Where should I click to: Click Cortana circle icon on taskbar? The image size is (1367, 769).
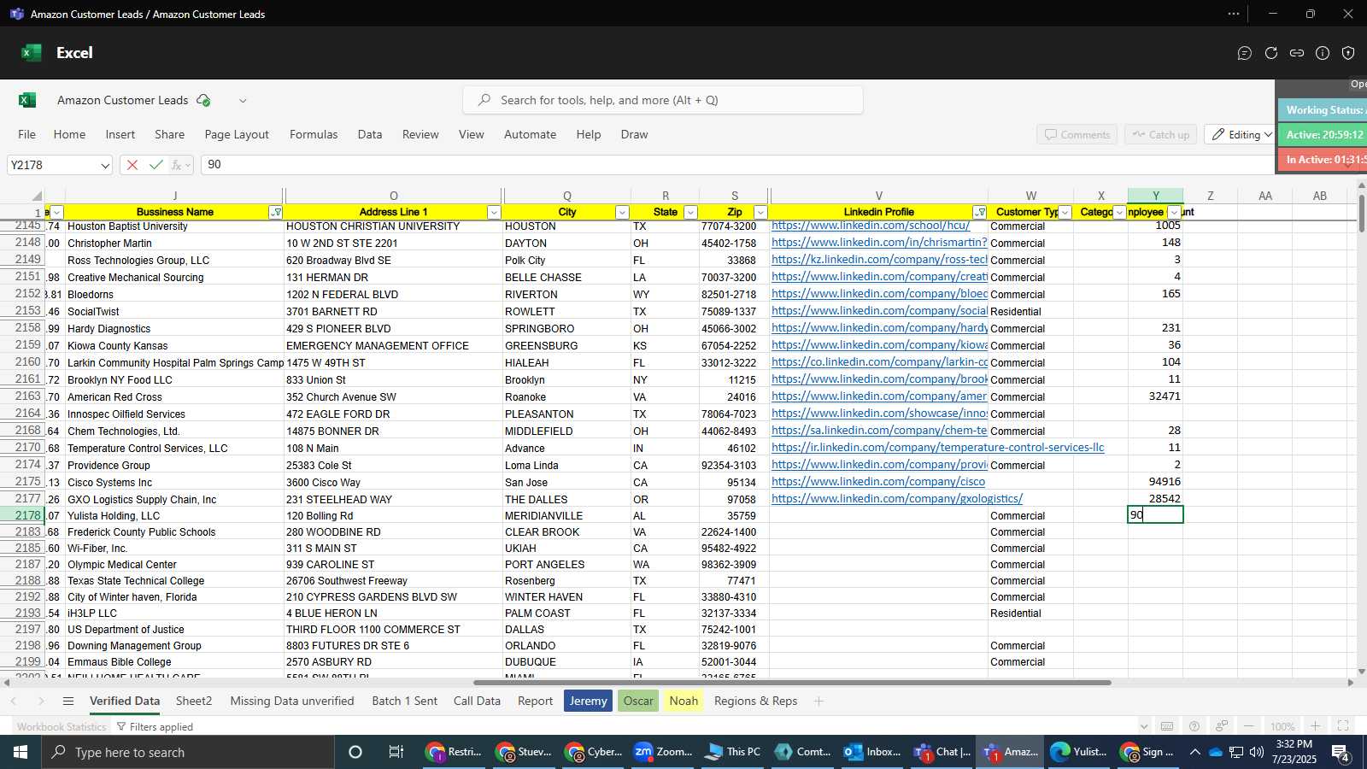[355, 752]
